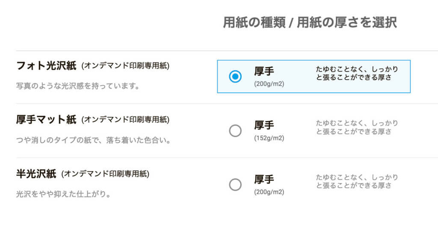The image size is (438, 227).
Task: Click the 光沢をやや抑えた仕上がり description
Action: click(63, 194)
